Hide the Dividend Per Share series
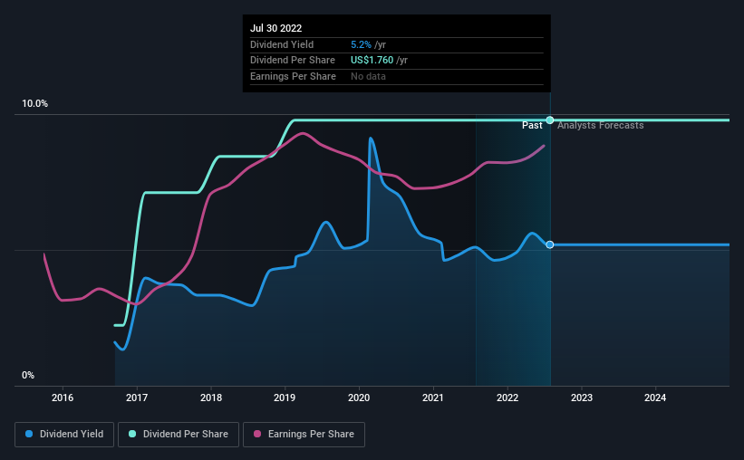 point(184,435)
